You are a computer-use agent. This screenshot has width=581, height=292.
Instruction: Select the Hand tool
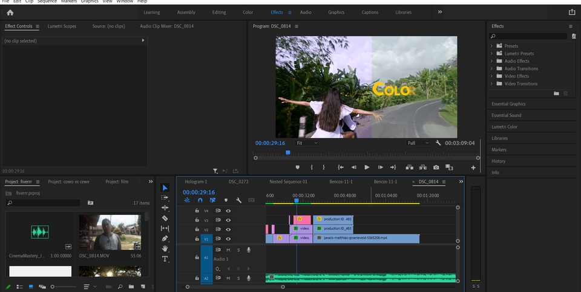[165, 249]
